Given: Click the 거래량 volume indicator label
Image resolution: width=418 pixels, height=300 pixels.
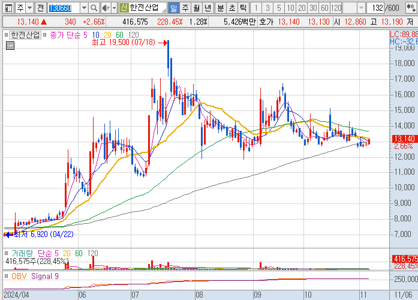Looking at the screenshot, I should [x=22, y=253].
